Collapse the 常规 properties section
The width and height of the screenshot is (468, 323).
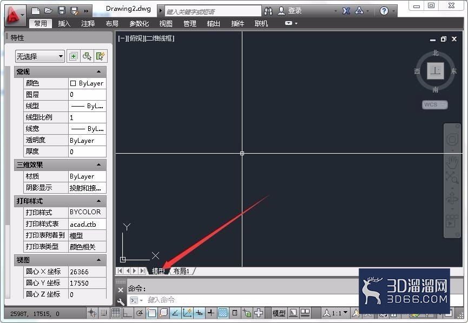[x=98, y=72]
